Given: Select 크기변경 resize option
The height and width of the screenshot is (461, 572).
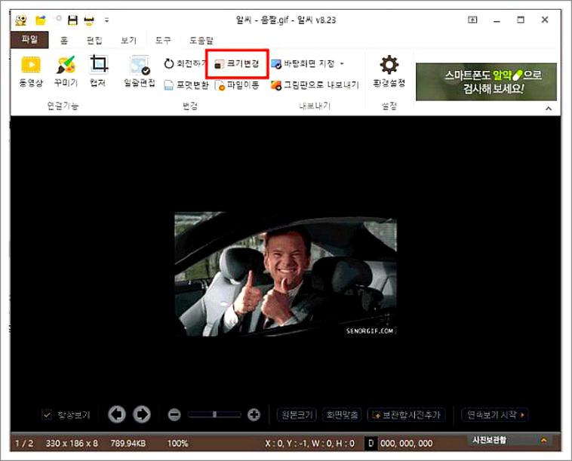Looking at the screenshot, I should [x=237, y=64].
